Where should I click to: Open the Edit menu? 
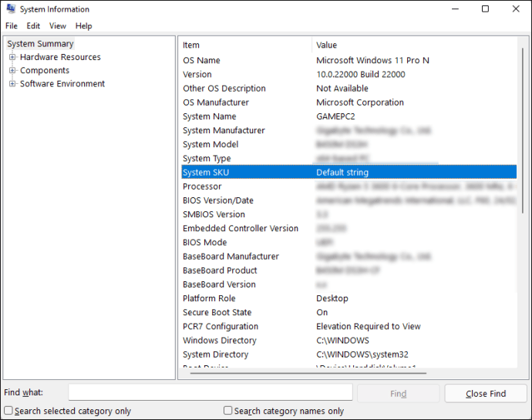point(33,25)
